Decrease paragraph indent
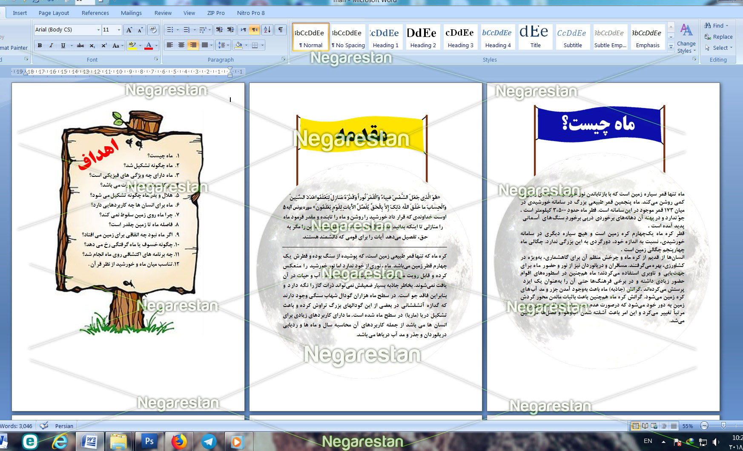 click(219, 30)
